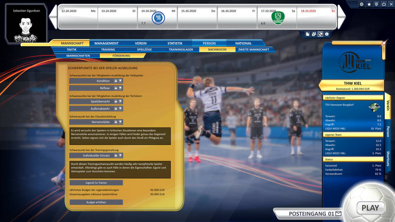The height and width of the screenshot is (222, 395).
Task: Step Spielübersicht selector up
Action: tap(116, 101)
